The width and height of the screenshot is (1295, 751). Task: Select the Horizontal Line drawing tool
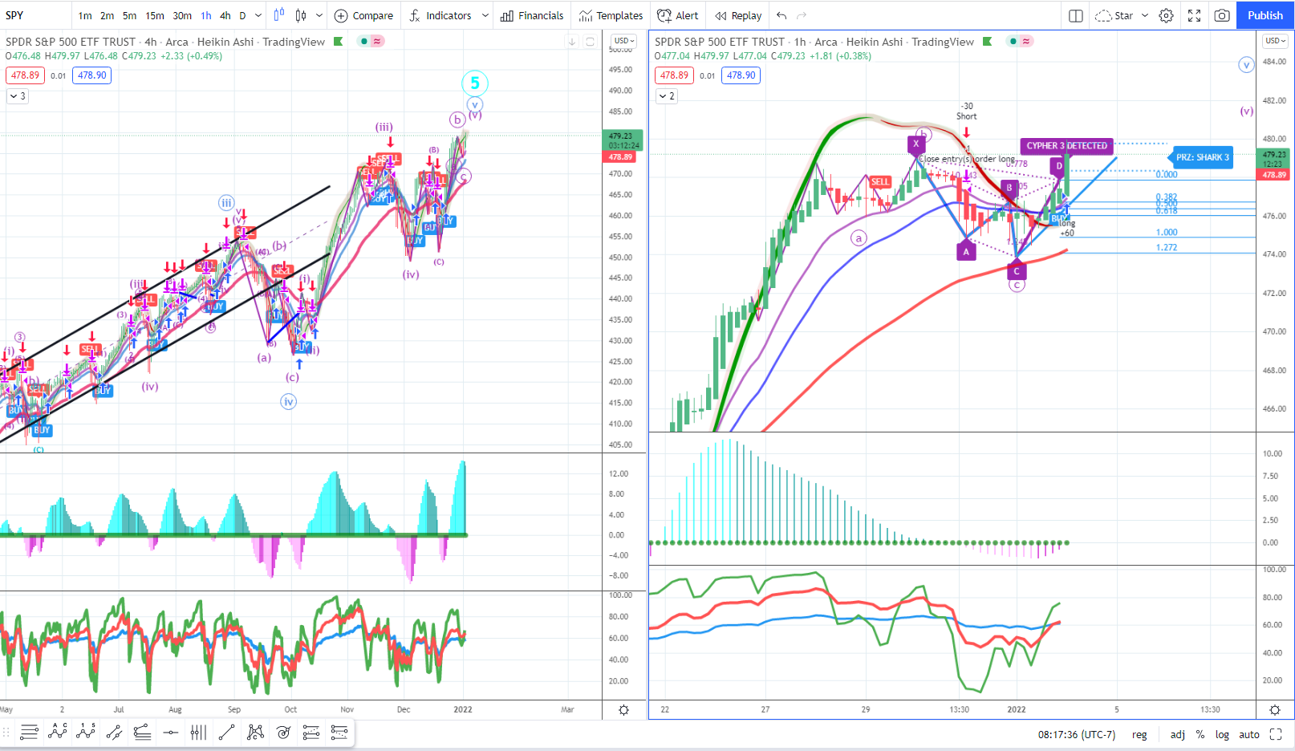[x=170, y=732]
